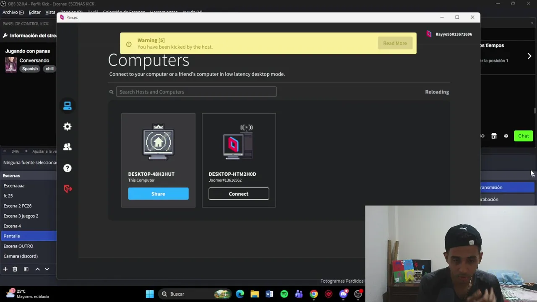
Task: Click the Grabación button in OBS
Action: (506, 199)
